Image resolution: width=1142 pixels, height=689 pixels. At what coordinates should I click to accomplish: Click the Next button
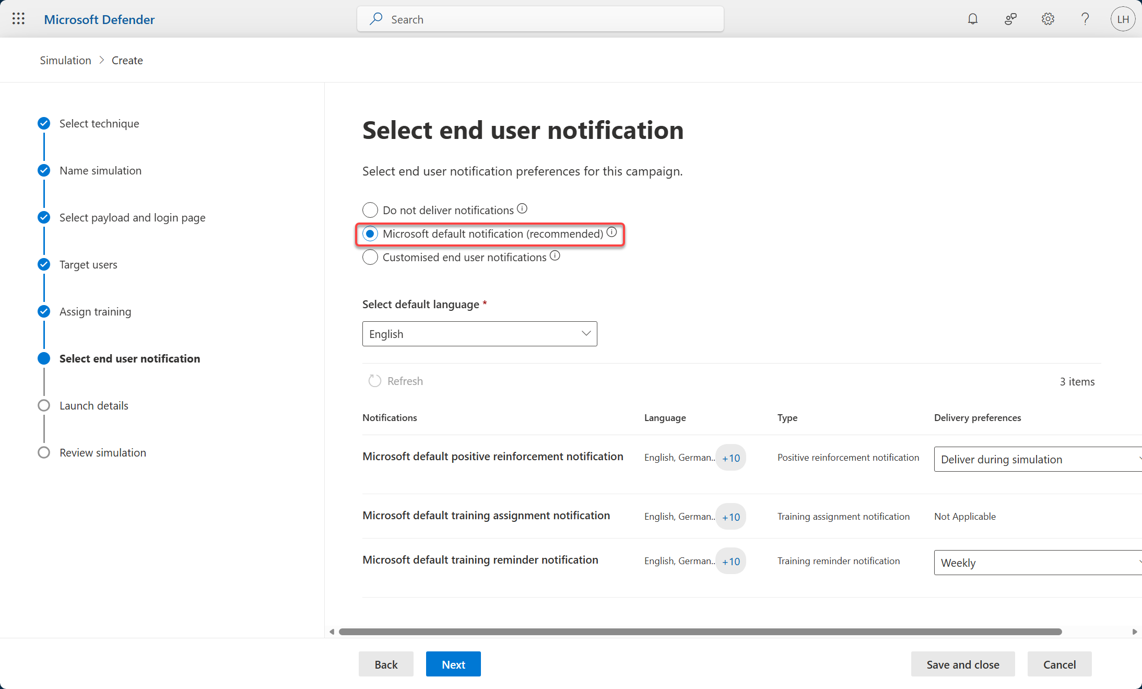point(453,664)
